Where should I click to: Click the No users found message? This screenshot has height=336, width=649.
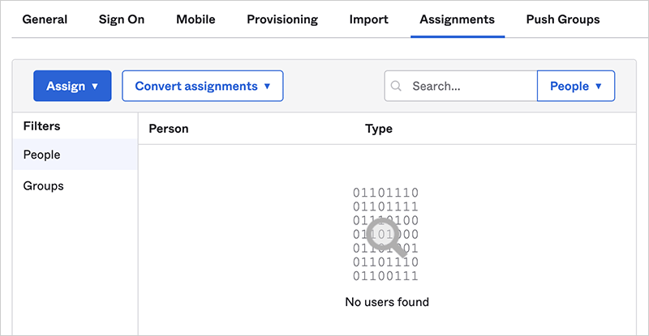(386, 302)
